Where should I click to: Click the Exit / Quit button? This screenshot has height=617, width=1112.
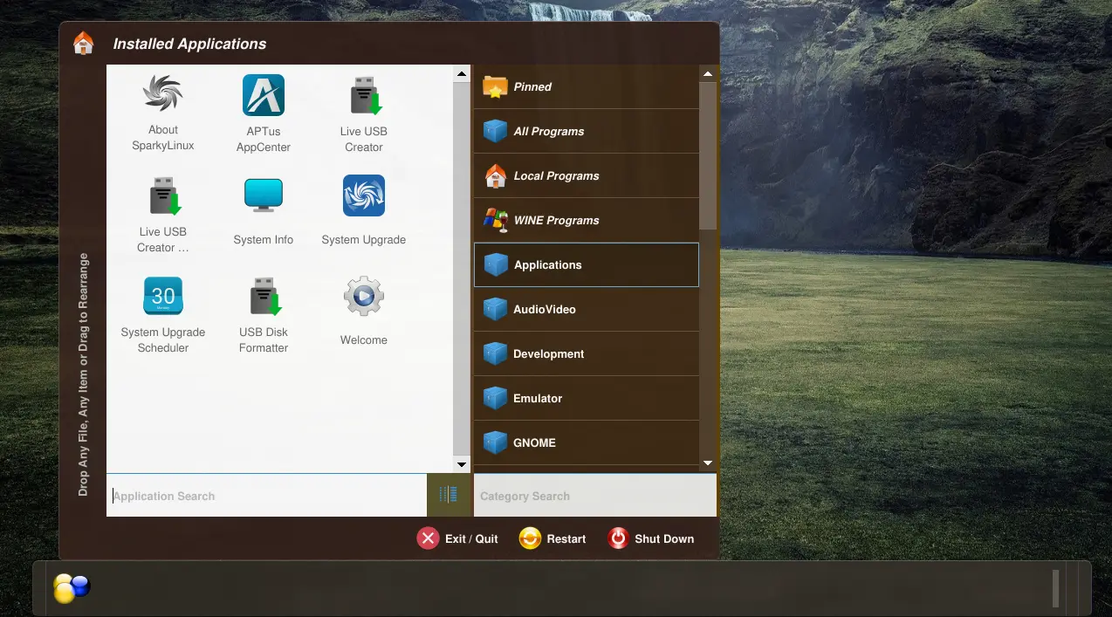458,538
